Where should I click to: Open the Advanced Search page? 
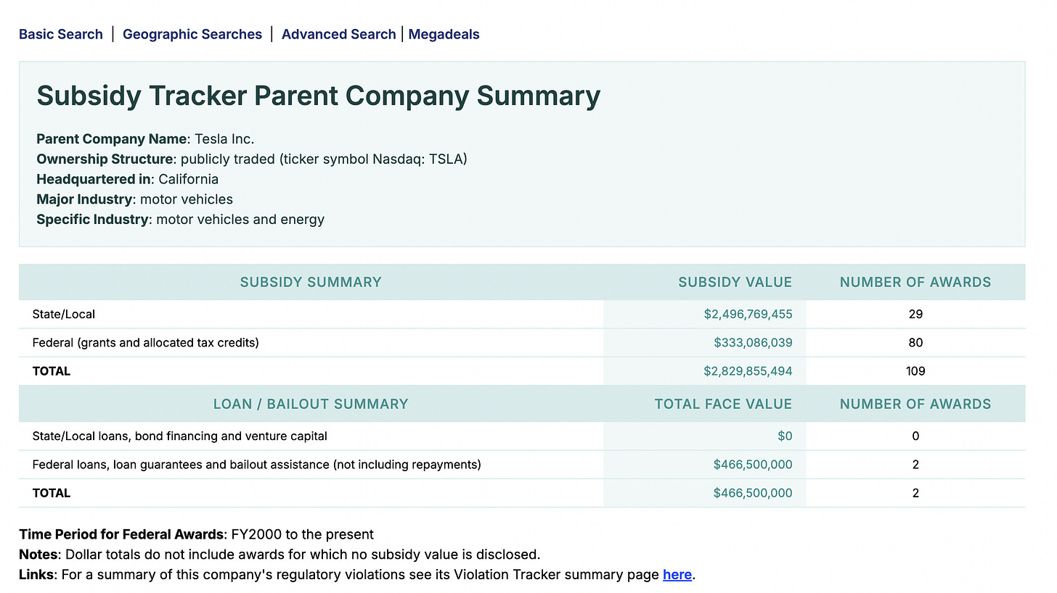pos(338,34)
